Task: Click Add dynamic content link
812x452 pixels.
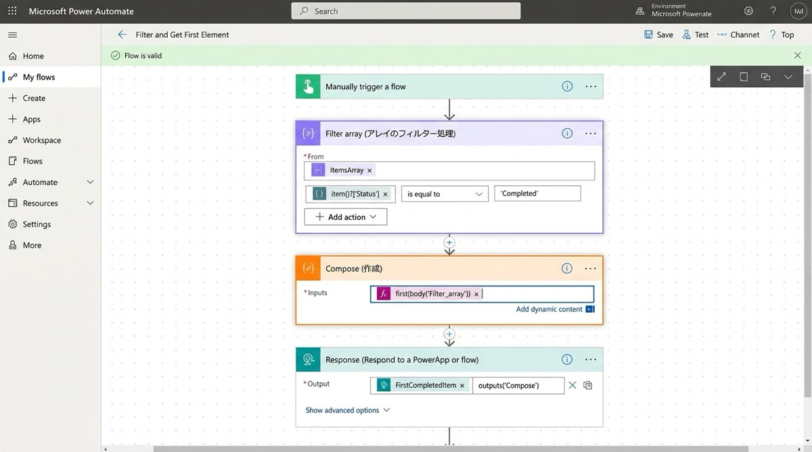Action: pyautogui.click(x=549, y=309)
